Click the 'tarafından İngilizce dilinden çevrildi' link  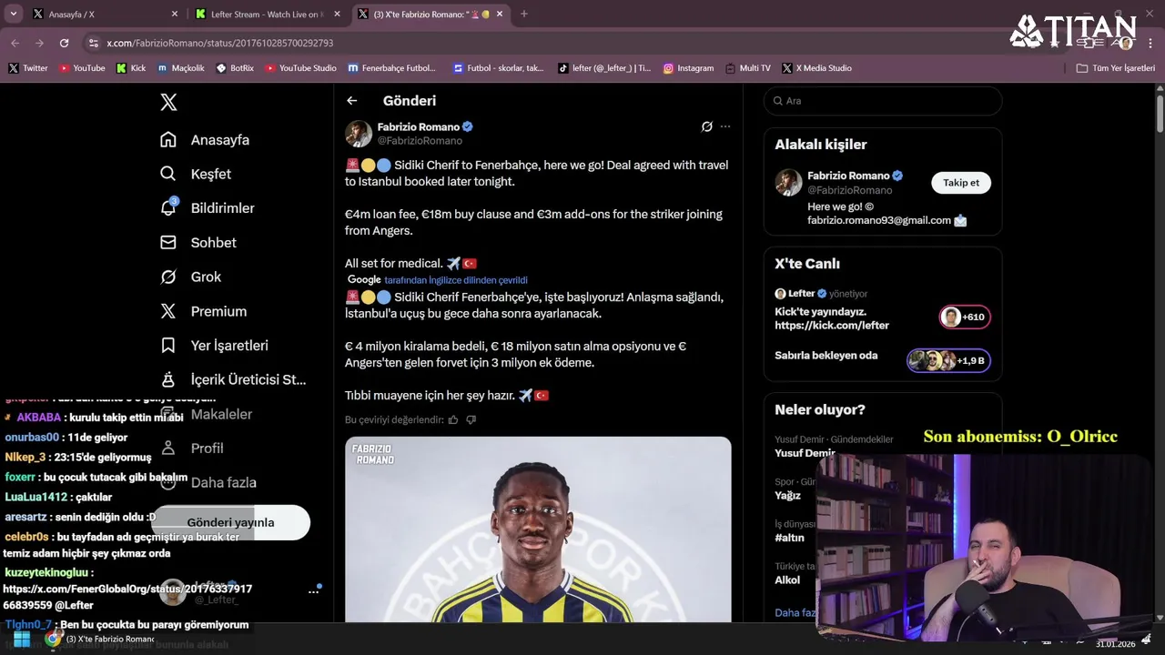[456, 280]
